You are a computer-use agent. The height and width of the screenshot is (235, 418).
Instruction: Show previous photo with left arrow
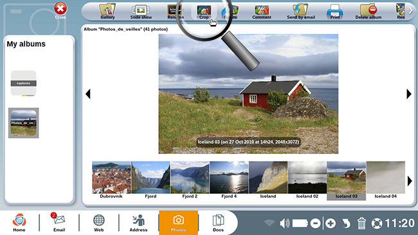click(x=88, y=94)
